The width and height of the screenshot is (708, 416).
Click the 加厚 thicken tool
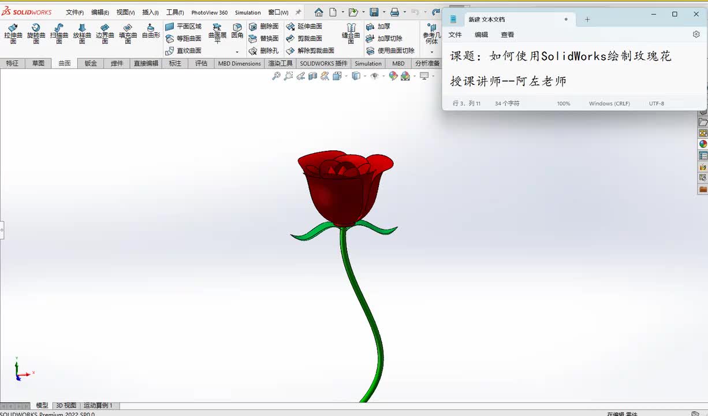[378, 27]
